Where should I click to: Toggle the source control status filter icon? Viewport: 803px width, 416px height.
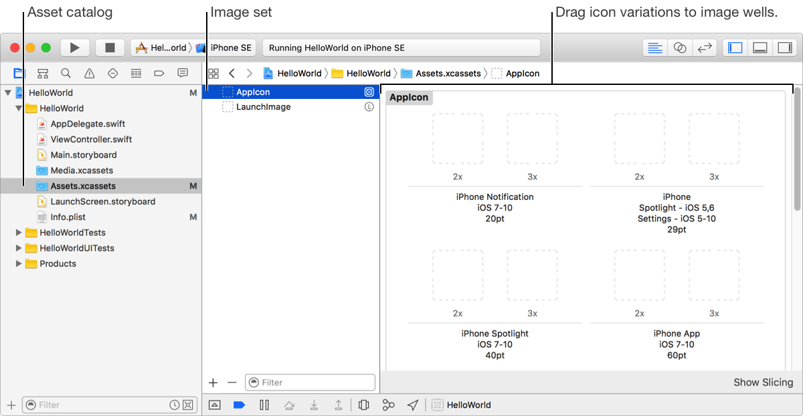pos(188,405)
